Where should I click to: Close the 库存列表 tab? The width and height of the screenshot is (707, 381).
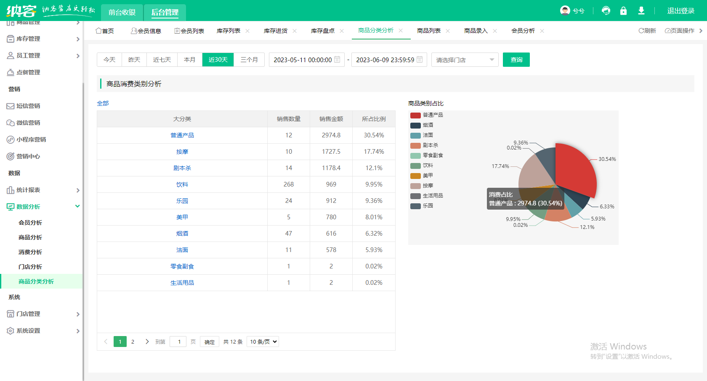(247, 31)
